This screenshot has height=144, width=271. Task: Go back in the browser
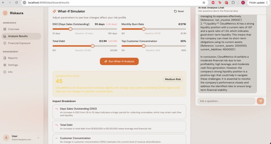[x=3, y=3]
